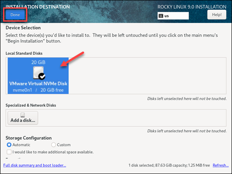Select the Custom storage configuration radio
Image resolution: width=232 pixels, height=174 pixels.
tap(53, 145)
